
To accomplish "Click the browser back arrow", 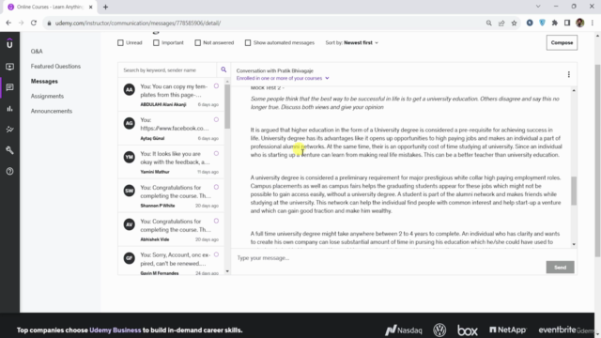I will coord(8,23).
